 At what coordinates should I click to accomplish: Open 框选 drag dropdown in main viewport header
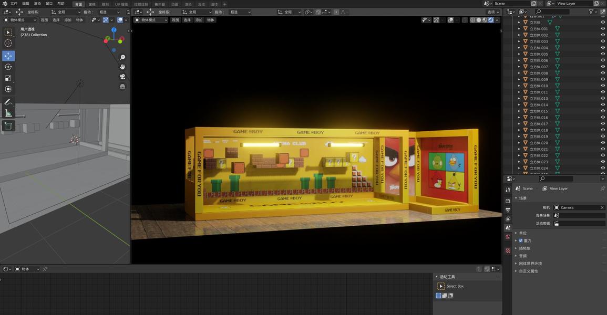click(240, 12)
